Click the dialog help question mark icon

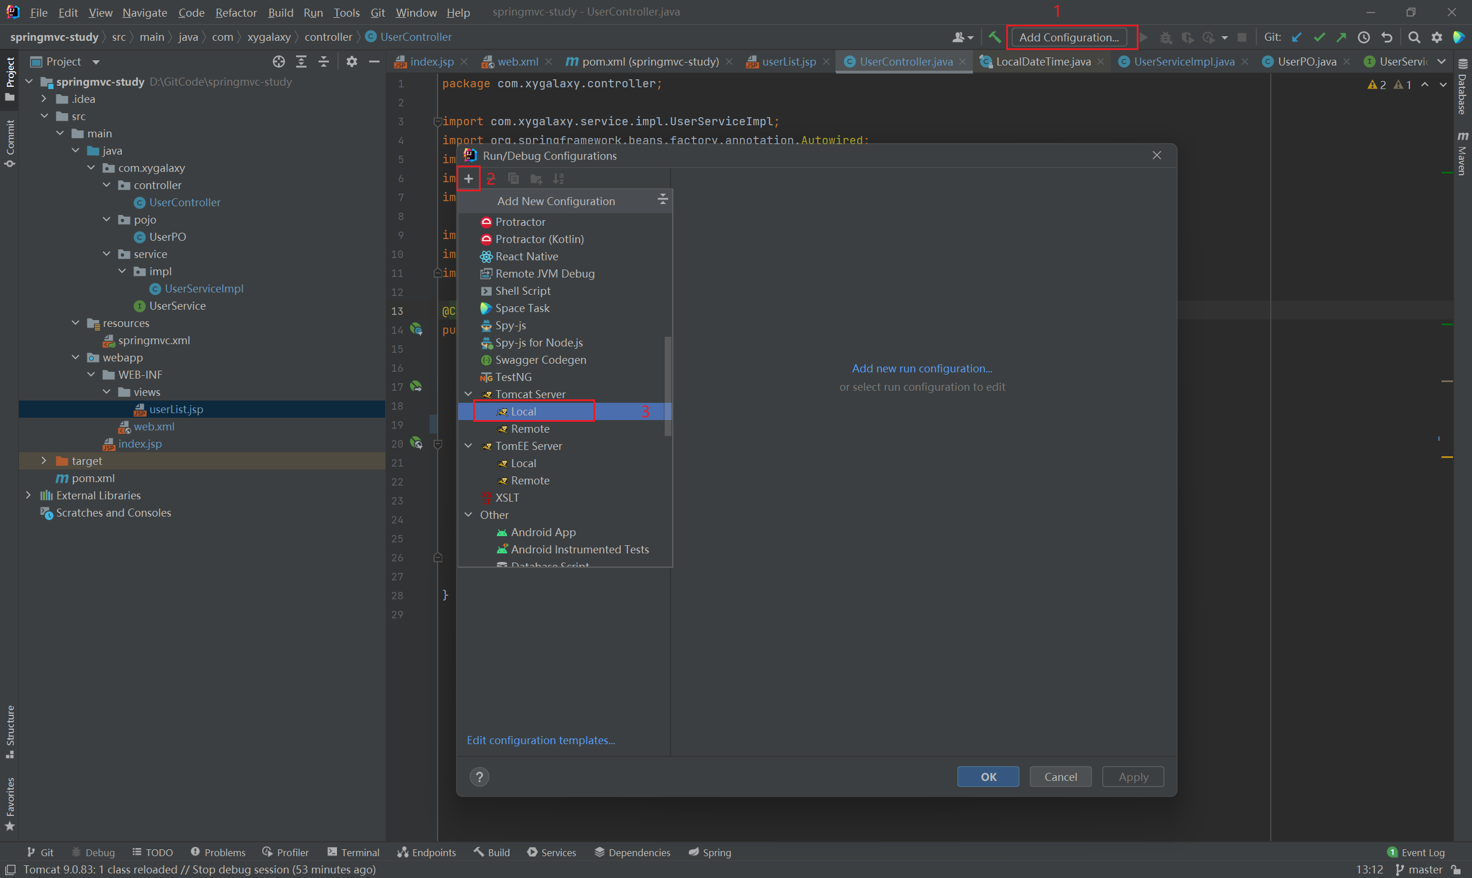coord(480,776)
